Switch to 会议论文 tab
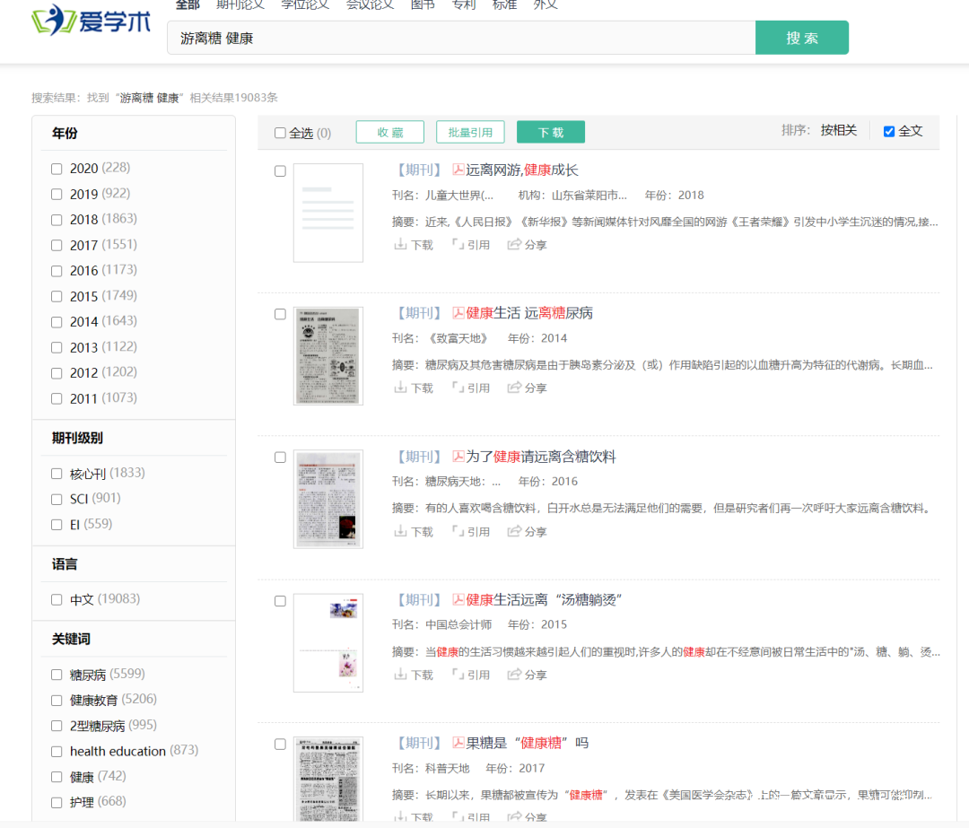This screenshot has height=828, width=969. 371,5
